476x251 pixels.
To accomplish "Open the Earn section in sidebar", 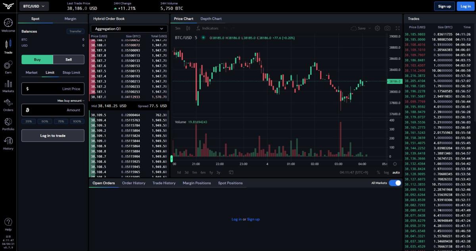I will click(8, 67).
